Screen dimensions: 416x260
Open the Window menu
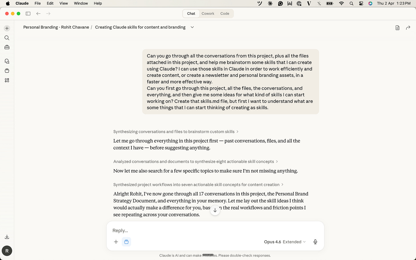pyautogui.click(x=81, y=3)
